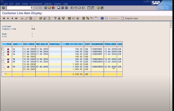Open the Help menu

66,4
